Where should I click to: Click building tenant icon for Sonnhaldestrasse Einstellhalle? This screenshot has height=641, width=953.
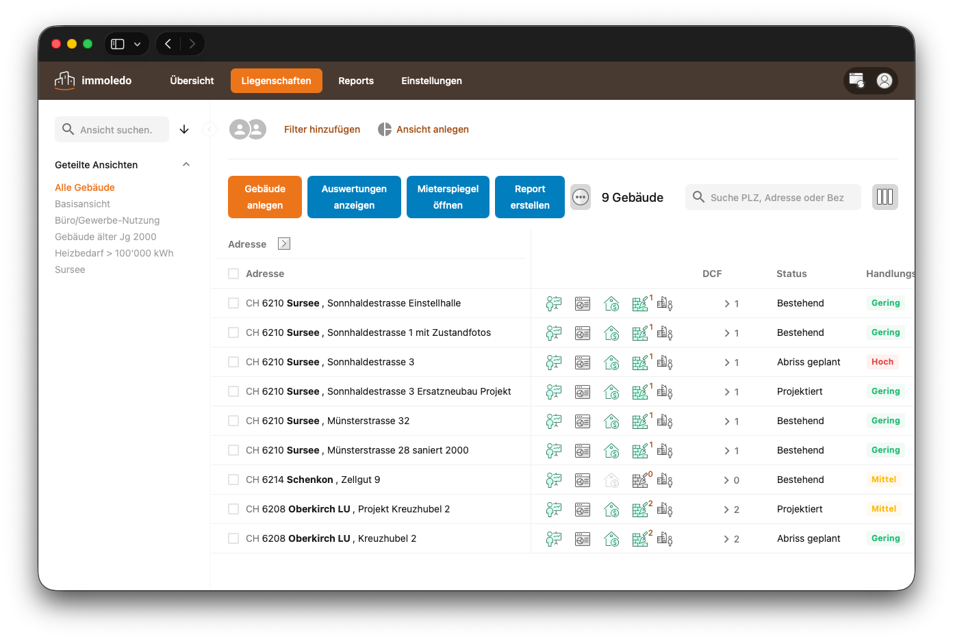(665, 303)
